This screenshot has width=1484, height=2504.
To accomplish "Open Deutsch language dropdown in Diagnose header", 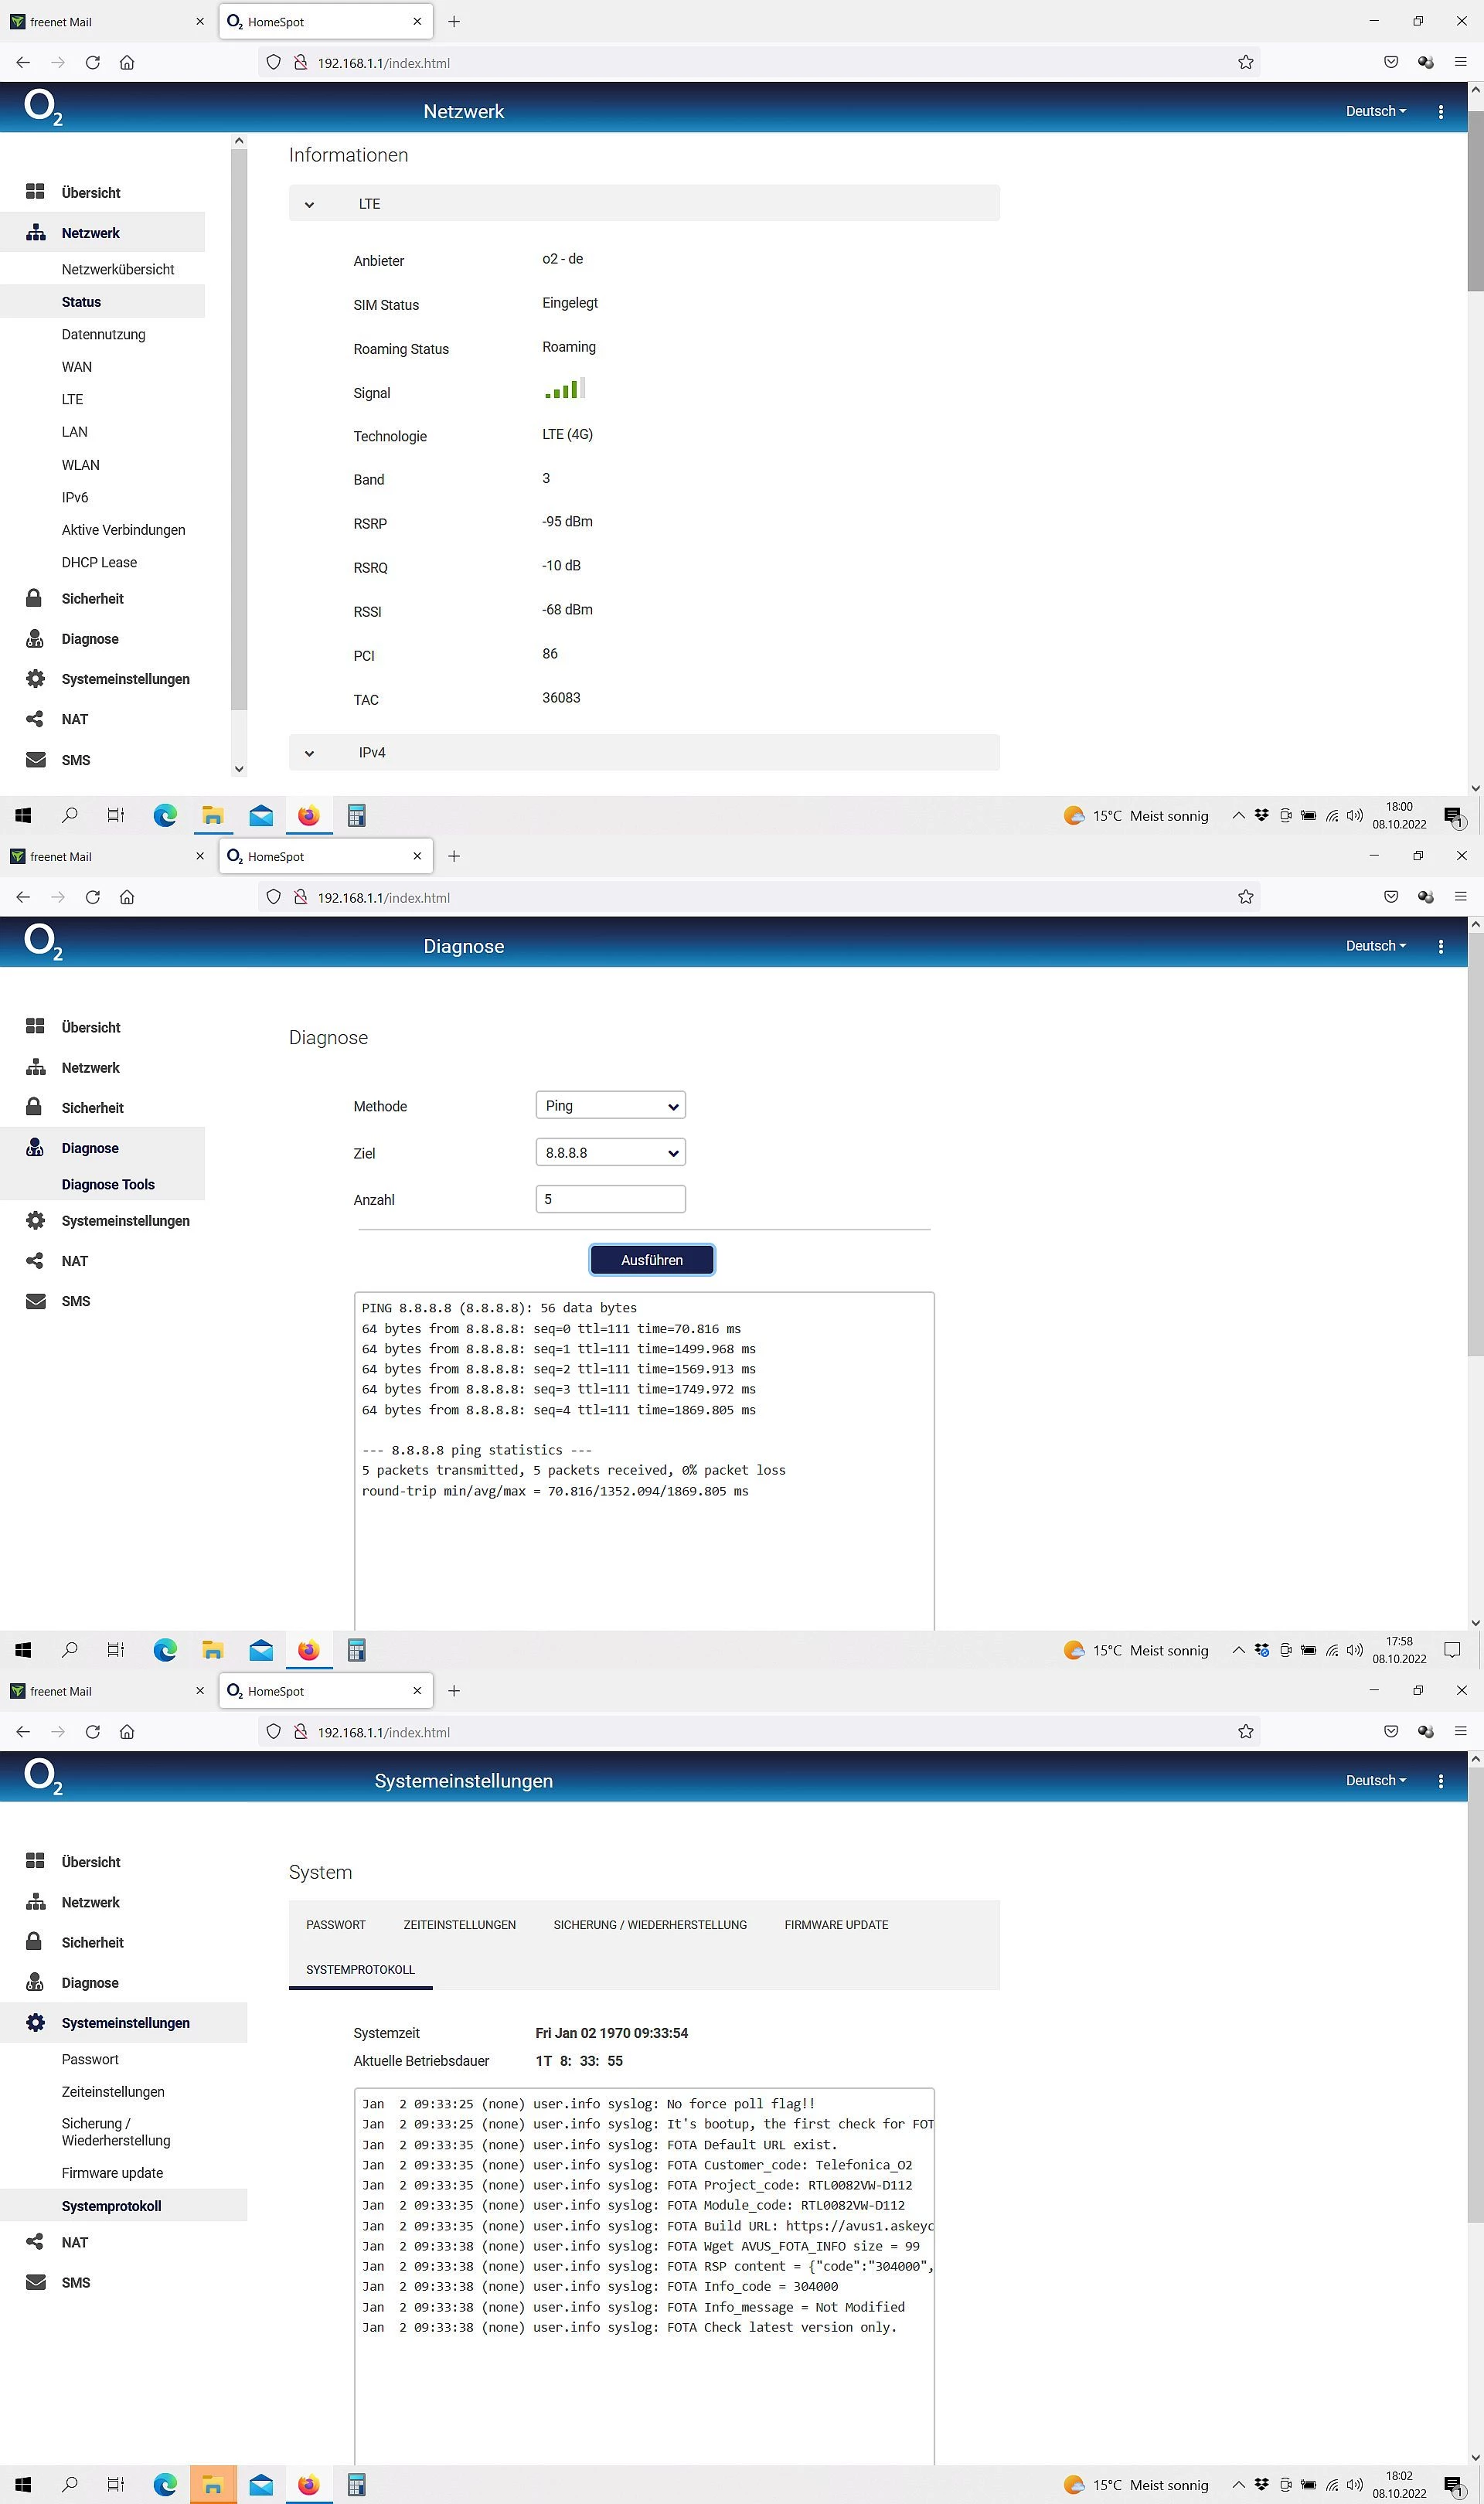I will (1375, 946).
